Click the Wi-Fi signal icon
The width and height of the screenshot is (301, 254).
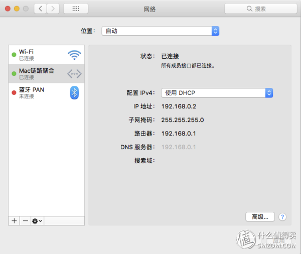74,55
